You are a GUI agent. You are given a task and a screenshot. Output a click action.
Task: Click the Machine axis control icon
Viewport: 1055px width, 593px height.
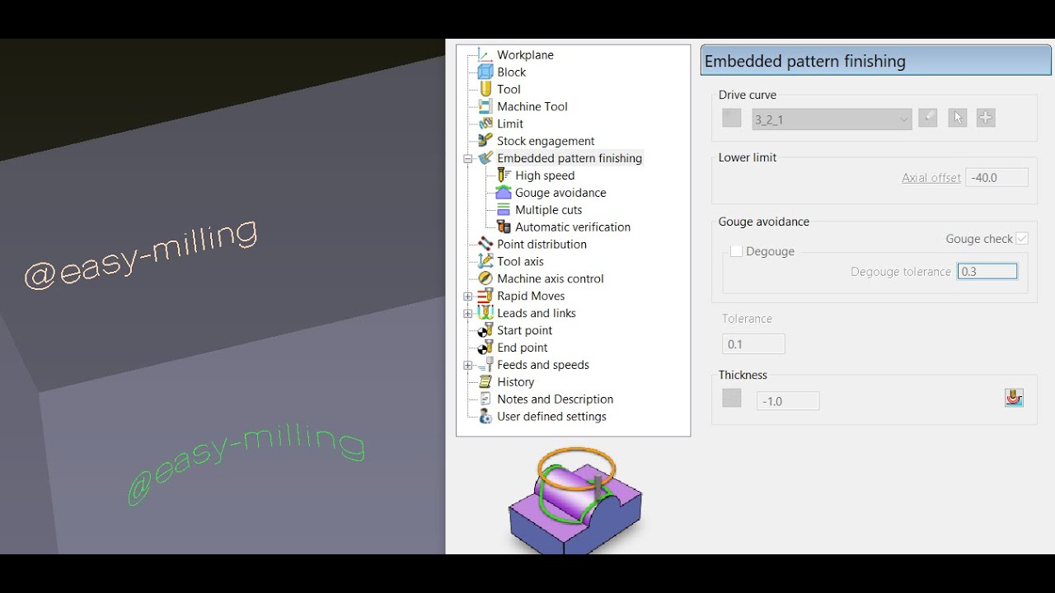pos(485,278)
